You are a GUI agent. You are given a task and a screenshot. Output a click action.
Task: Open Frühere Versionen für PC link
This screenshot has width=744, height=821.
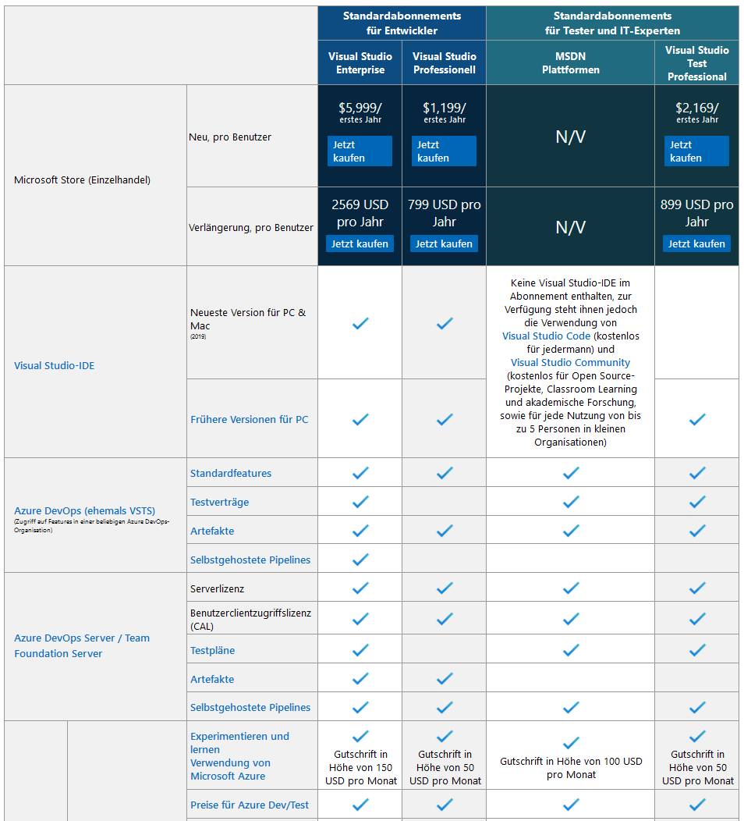coord(249,419)
